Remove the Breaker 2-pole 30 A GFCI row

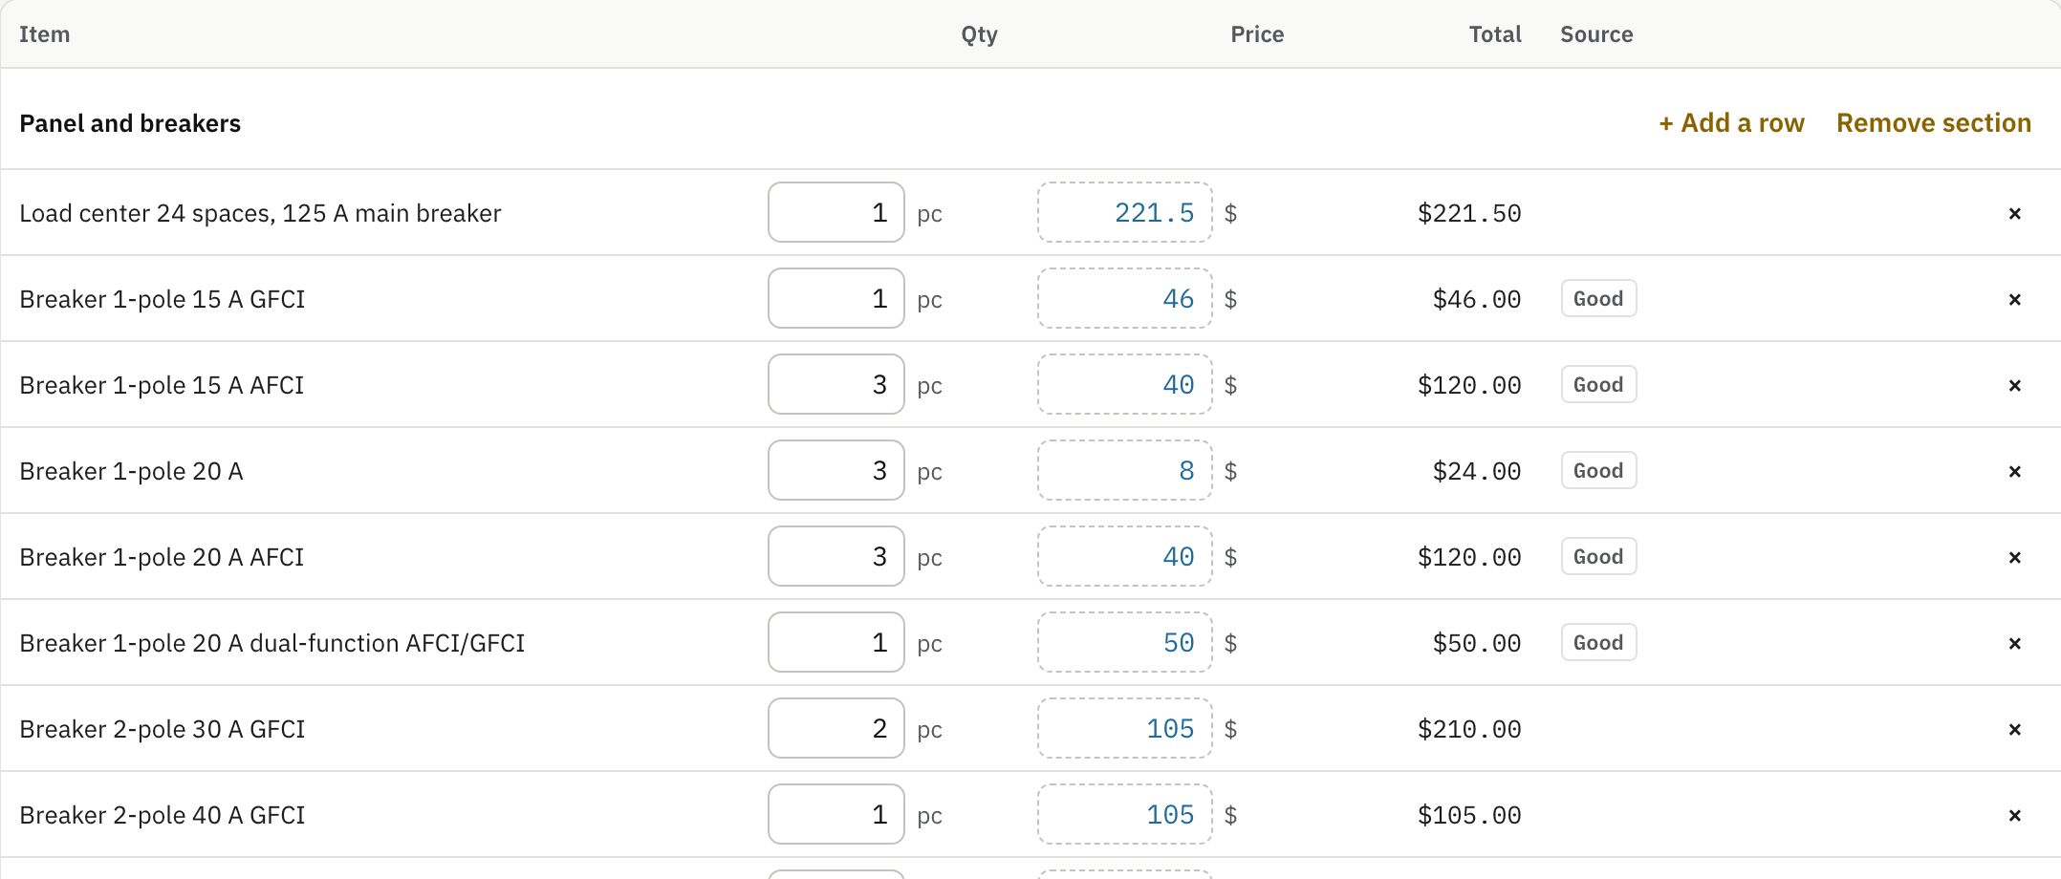pyautogui.click(x=2014, y=729)
